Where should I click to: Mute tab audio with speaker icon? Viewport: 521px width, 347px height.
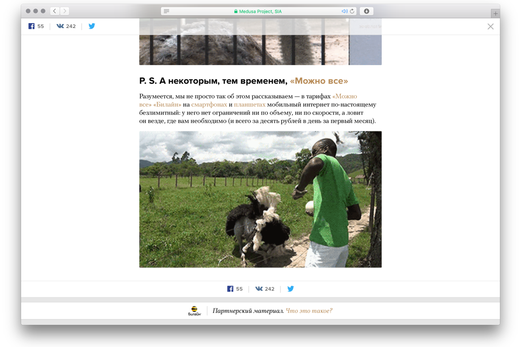click(x=345, y=12)
